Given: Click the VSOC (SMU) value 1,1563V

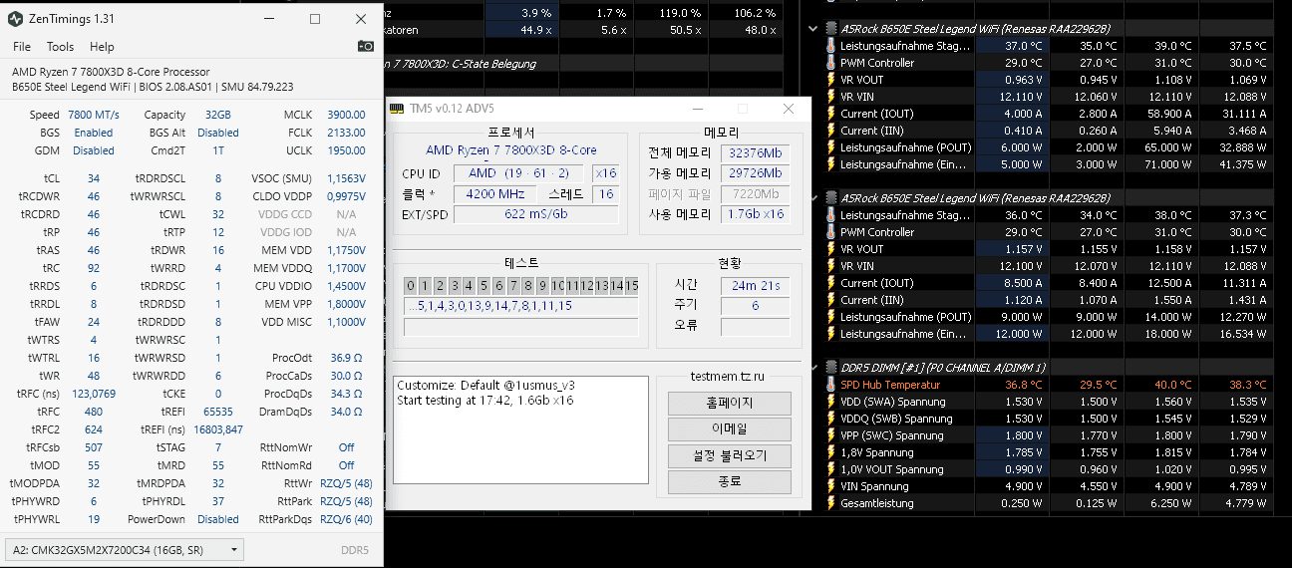Looking at the screenshot, I should pyautogui.click(x=346, y=178).
